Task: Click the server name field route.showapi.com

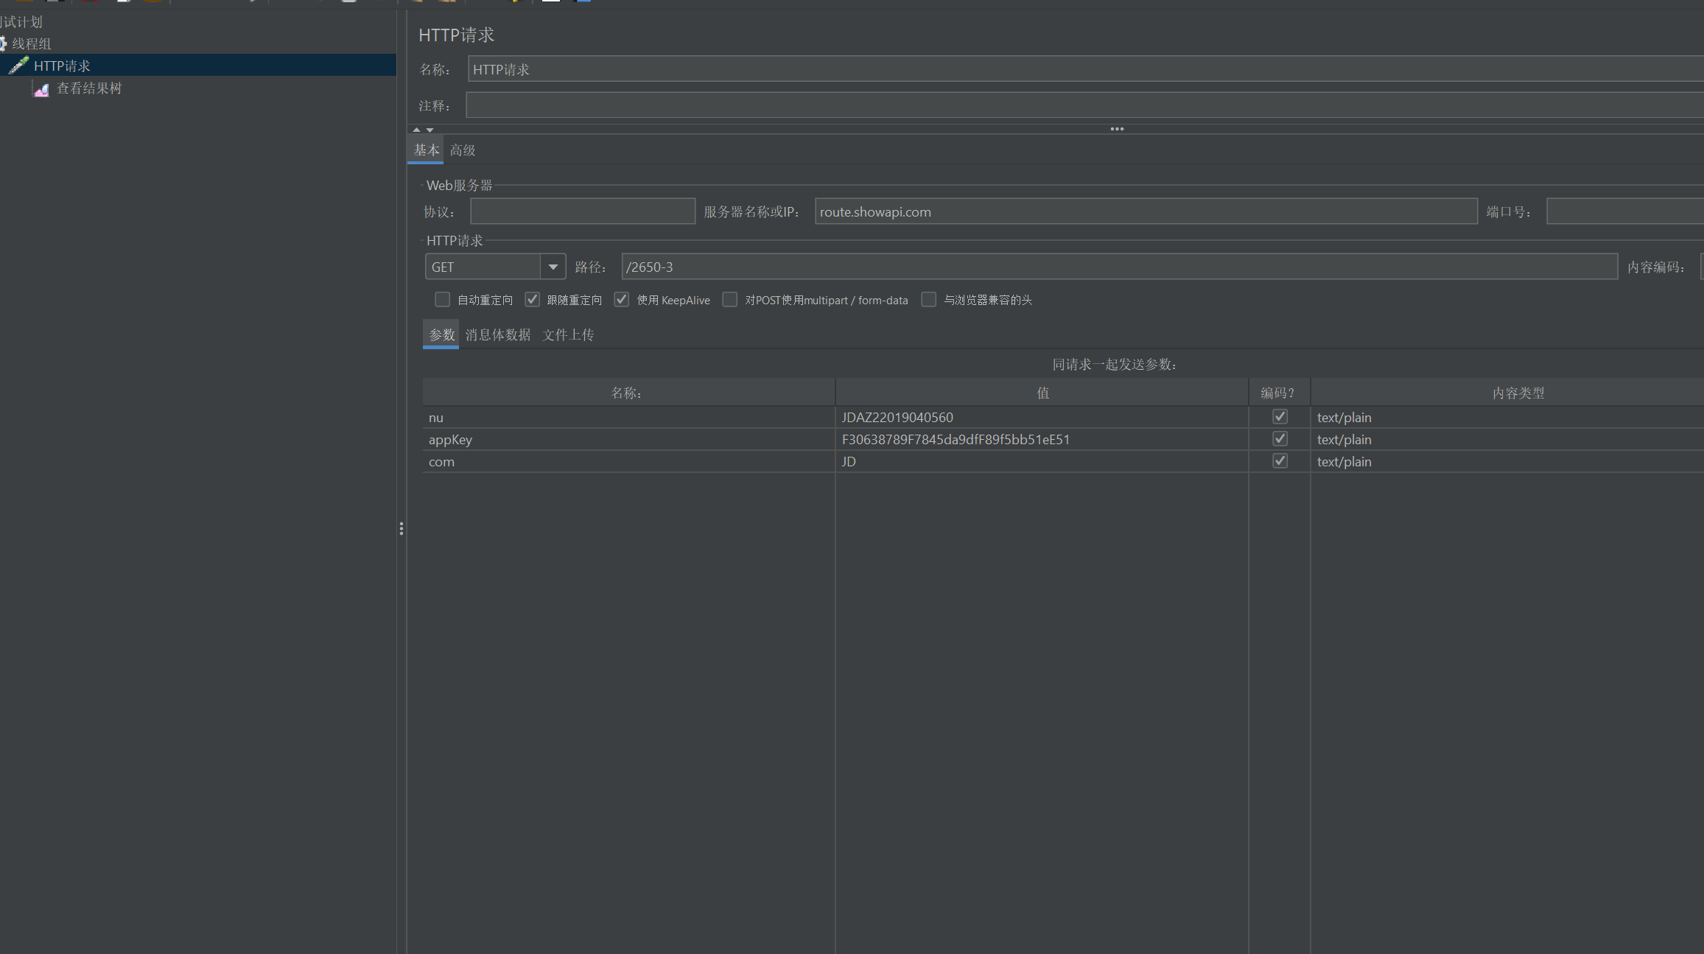Action: click(1145, 212)
